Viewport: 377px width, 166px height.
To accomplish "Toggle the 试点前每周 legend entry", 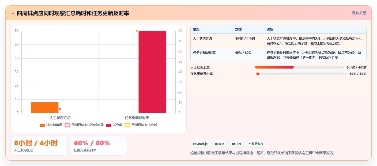I will pos(51,125).
